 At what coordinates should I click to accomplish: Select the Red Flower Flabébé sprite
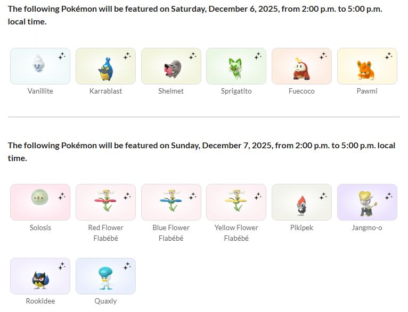tap(105, 200)
